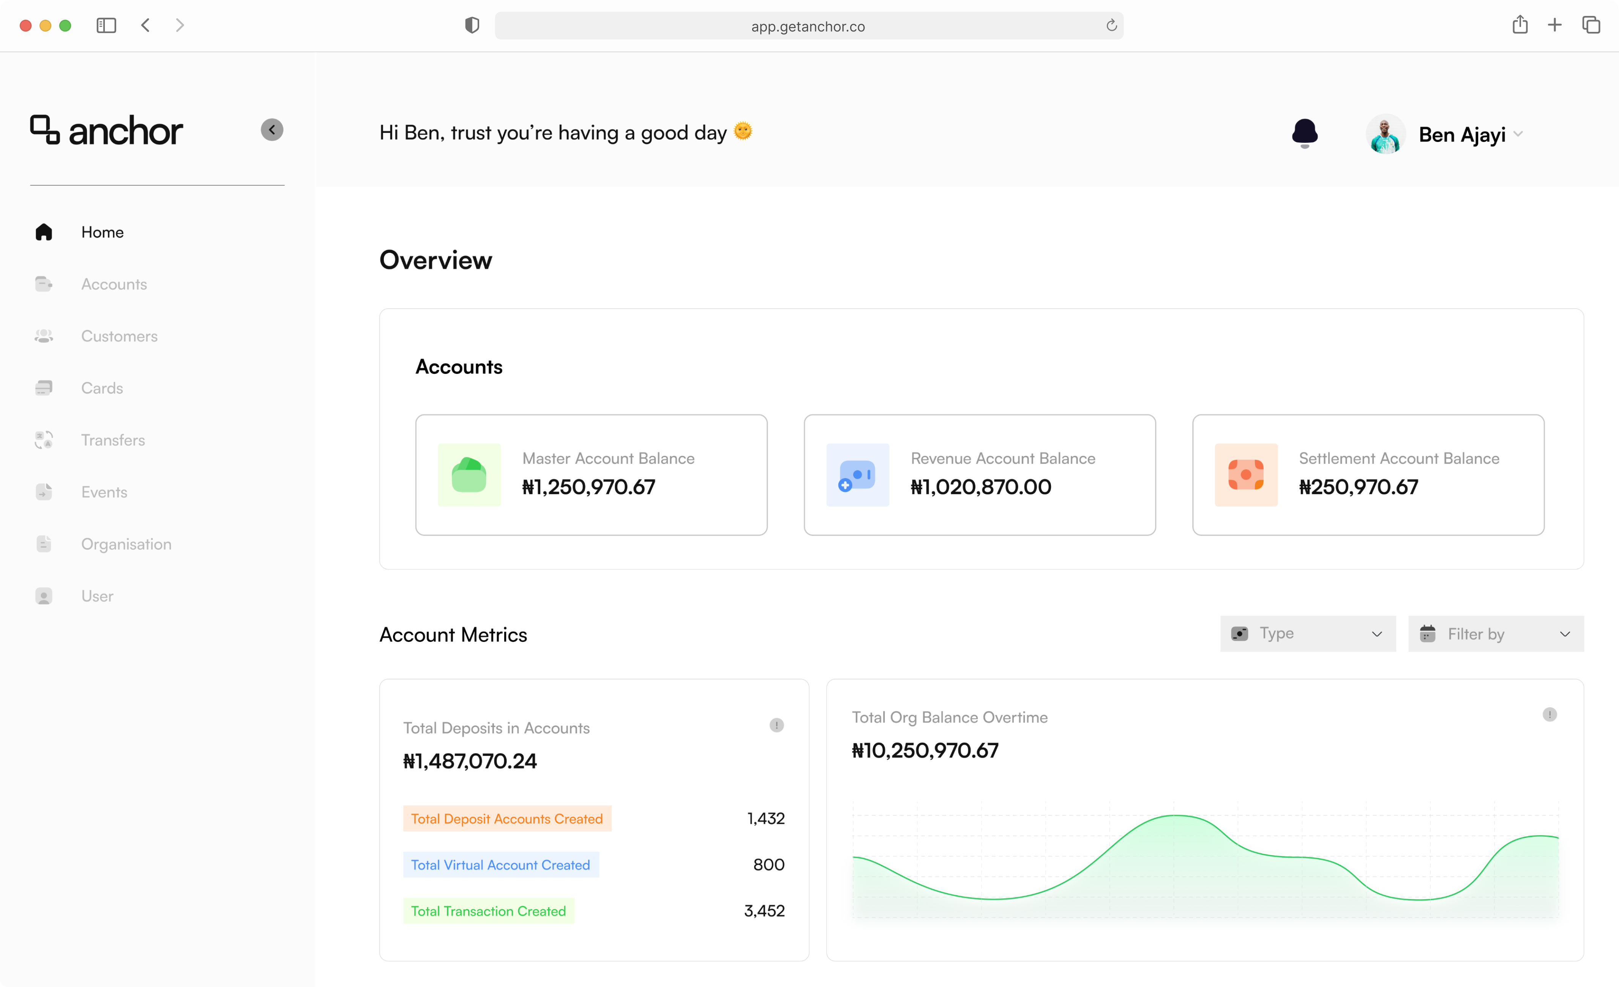Image resolution: width=1619 pixels, height=987 pixels.
Task: Click info icon on Total Deposits card
Action: 776,725
